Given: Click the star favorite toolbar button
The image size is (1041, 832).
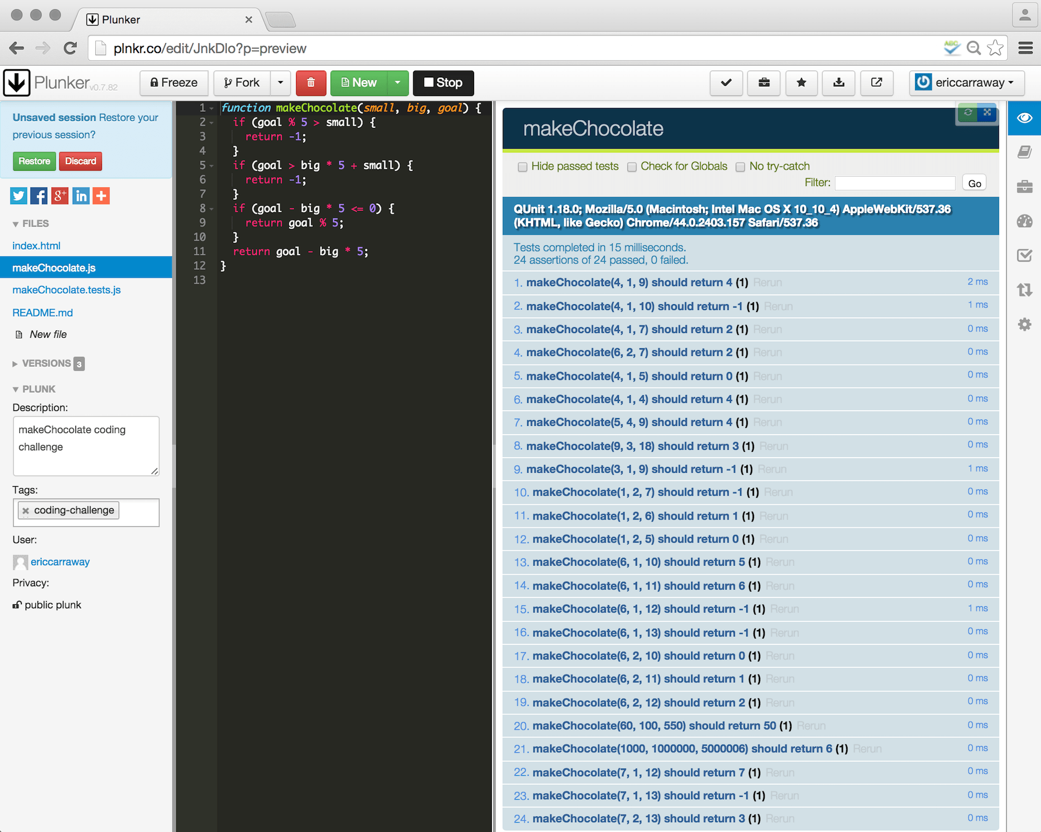Looking at the screenshot, I should [x=801, y=83].
